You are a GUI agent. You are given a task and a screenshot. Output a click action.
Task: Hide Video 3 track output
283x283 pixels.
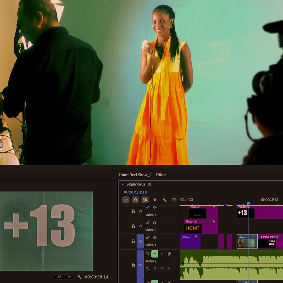click(154, 208)
